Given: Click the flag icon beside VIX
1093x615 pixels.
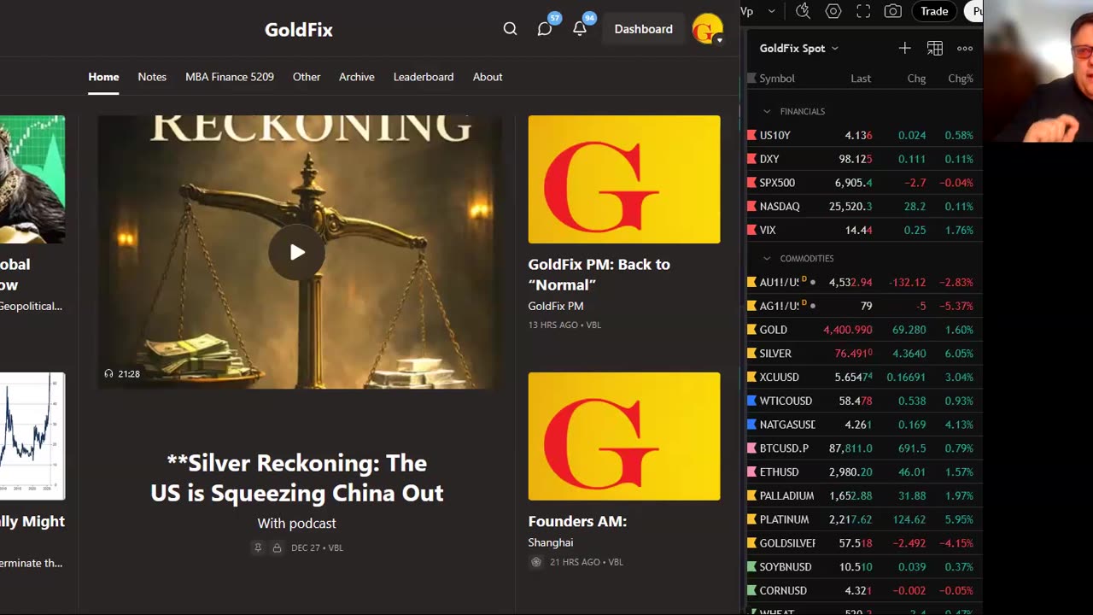Looking at the screenshot, I should 751,231.
